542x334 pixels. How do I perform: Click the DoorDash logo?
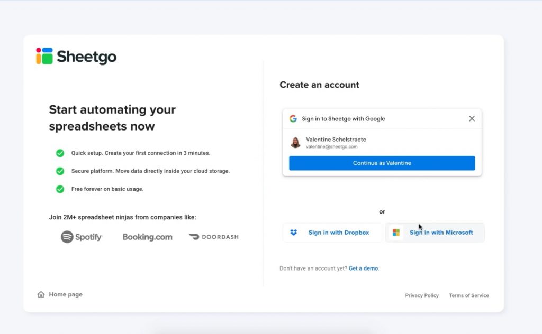click(x=214, y=237)
